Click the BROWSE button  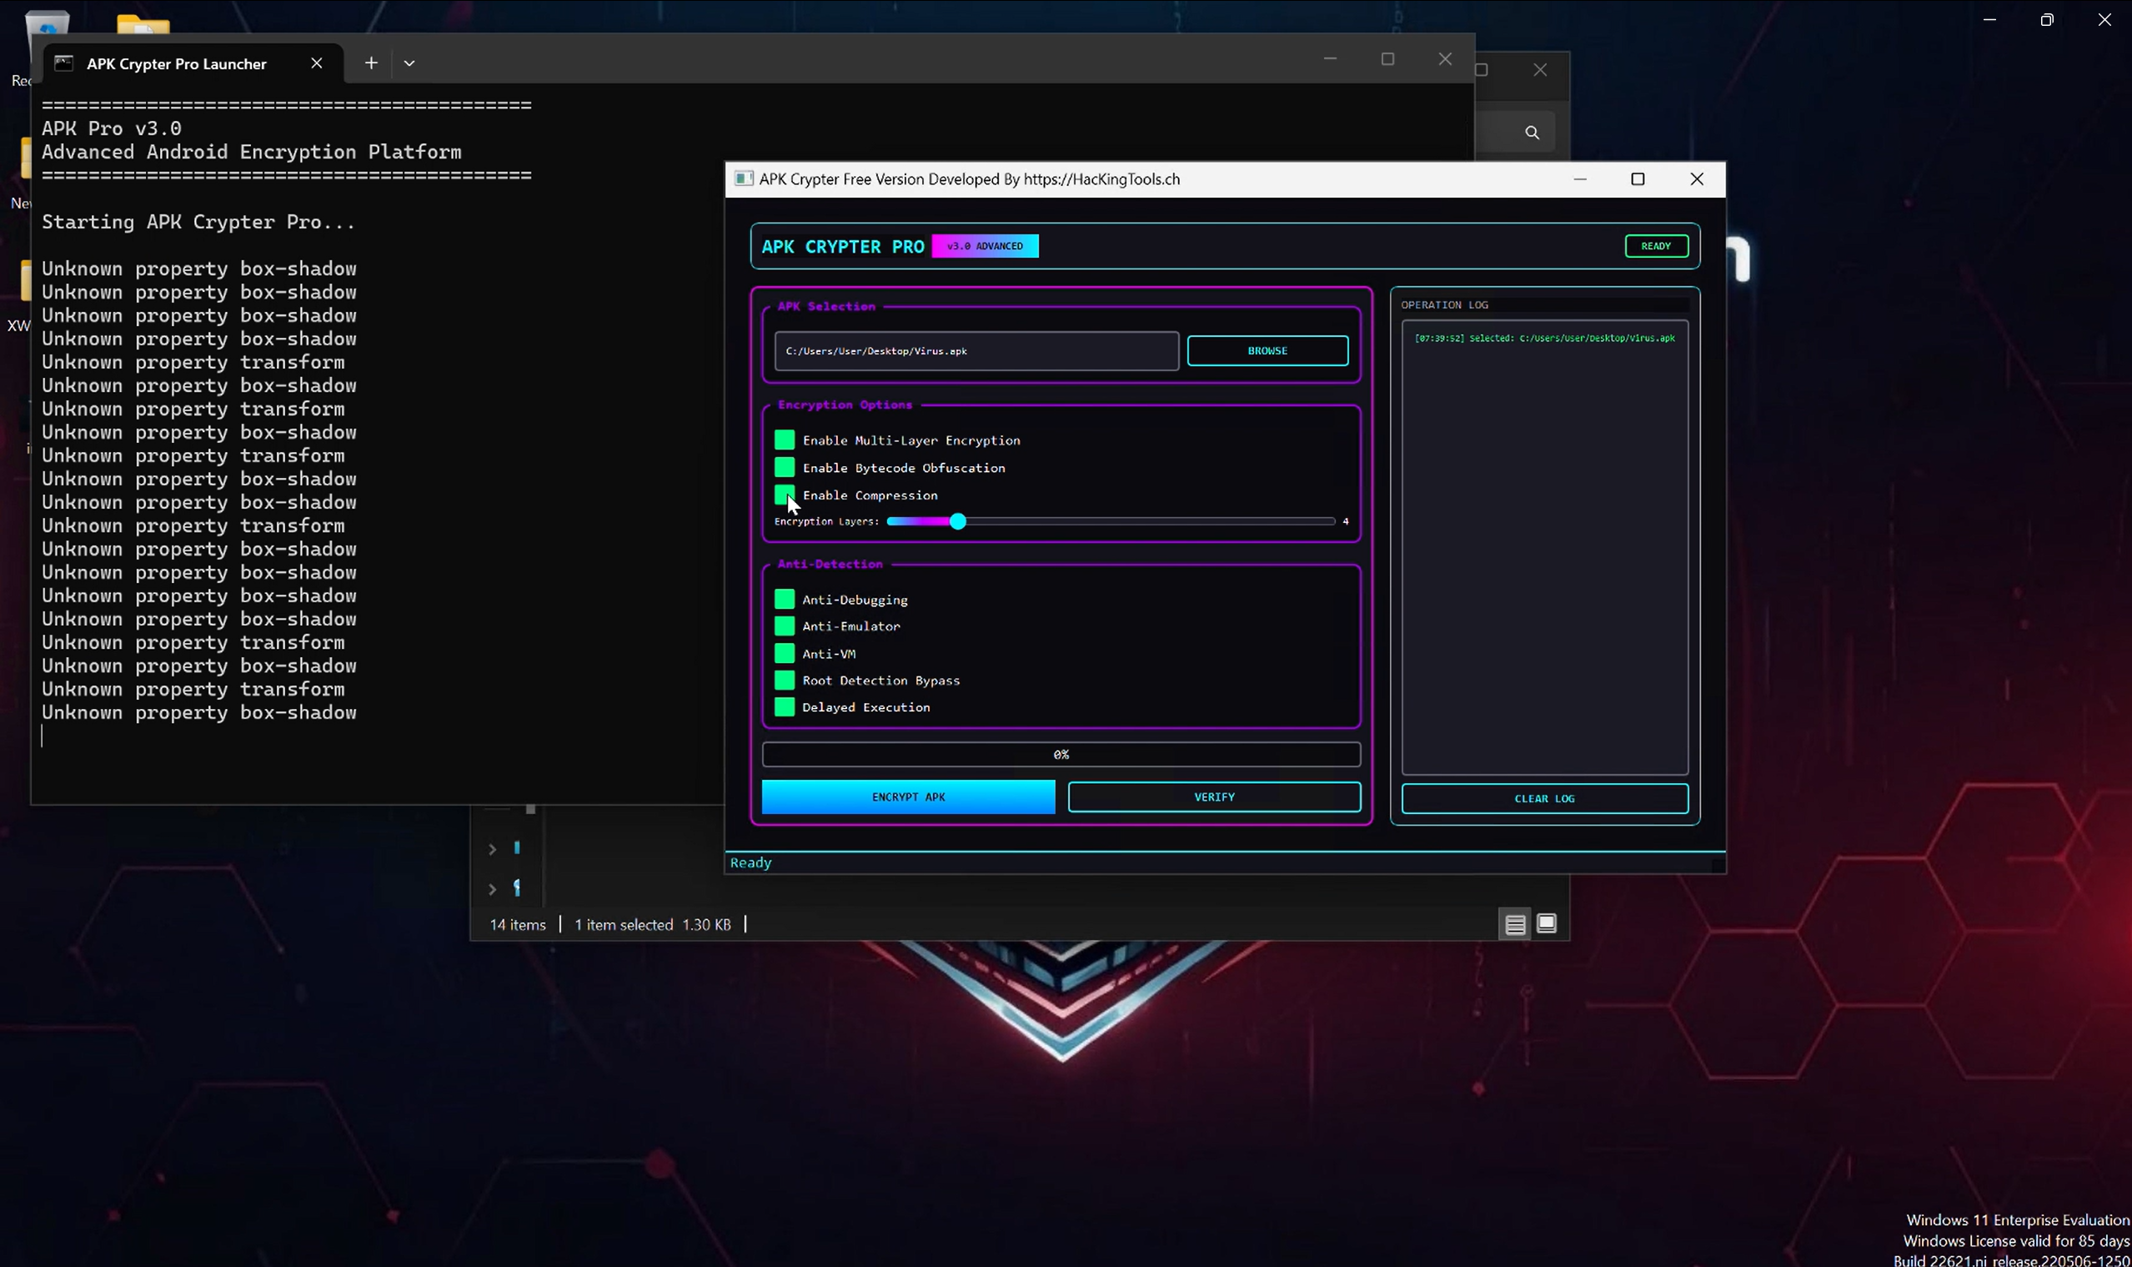[x=1267, y=351]
